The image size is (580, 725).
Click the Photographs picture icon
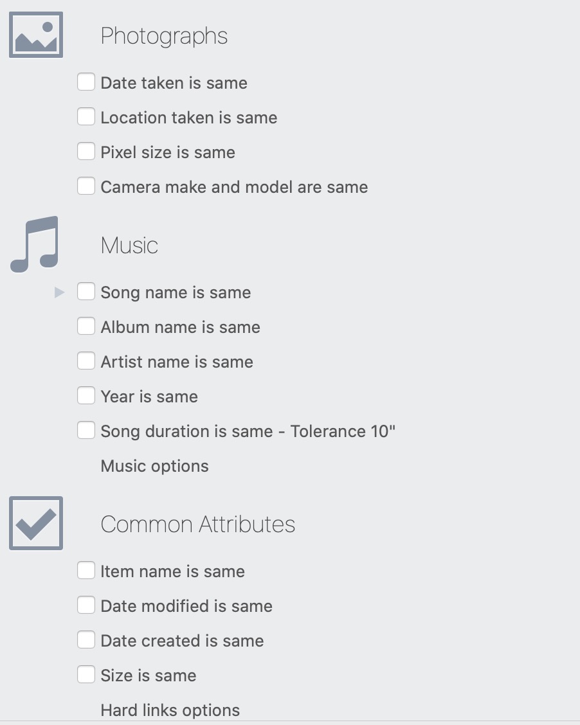pyautogui.click(x=36, y=35)
